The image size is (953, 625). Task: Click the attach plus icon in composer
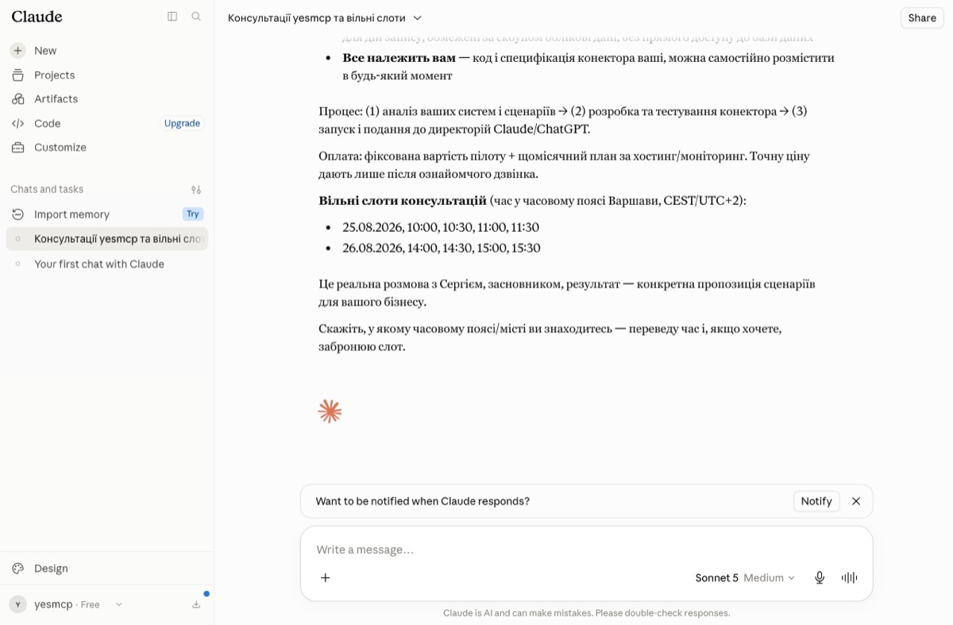click(325, 577)
